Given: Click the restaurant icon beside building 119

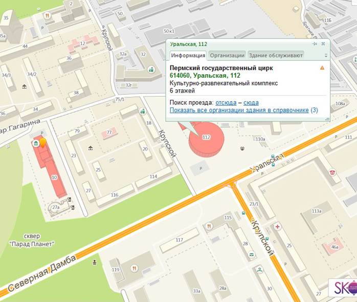Looking at the screenshot, I should pos(135,268).
